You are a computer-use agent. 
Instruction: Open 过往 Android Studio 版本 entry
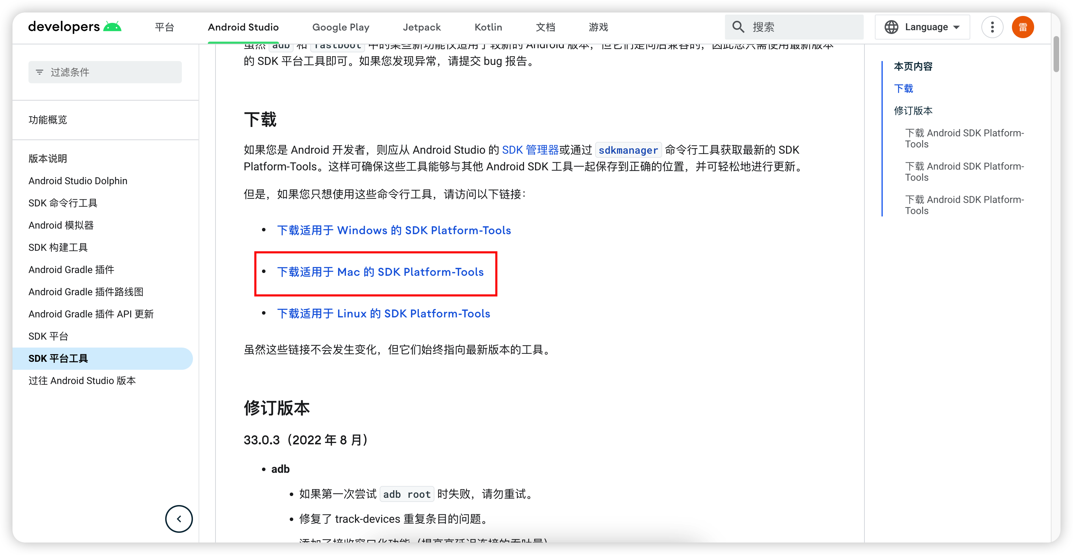[82, 381]
